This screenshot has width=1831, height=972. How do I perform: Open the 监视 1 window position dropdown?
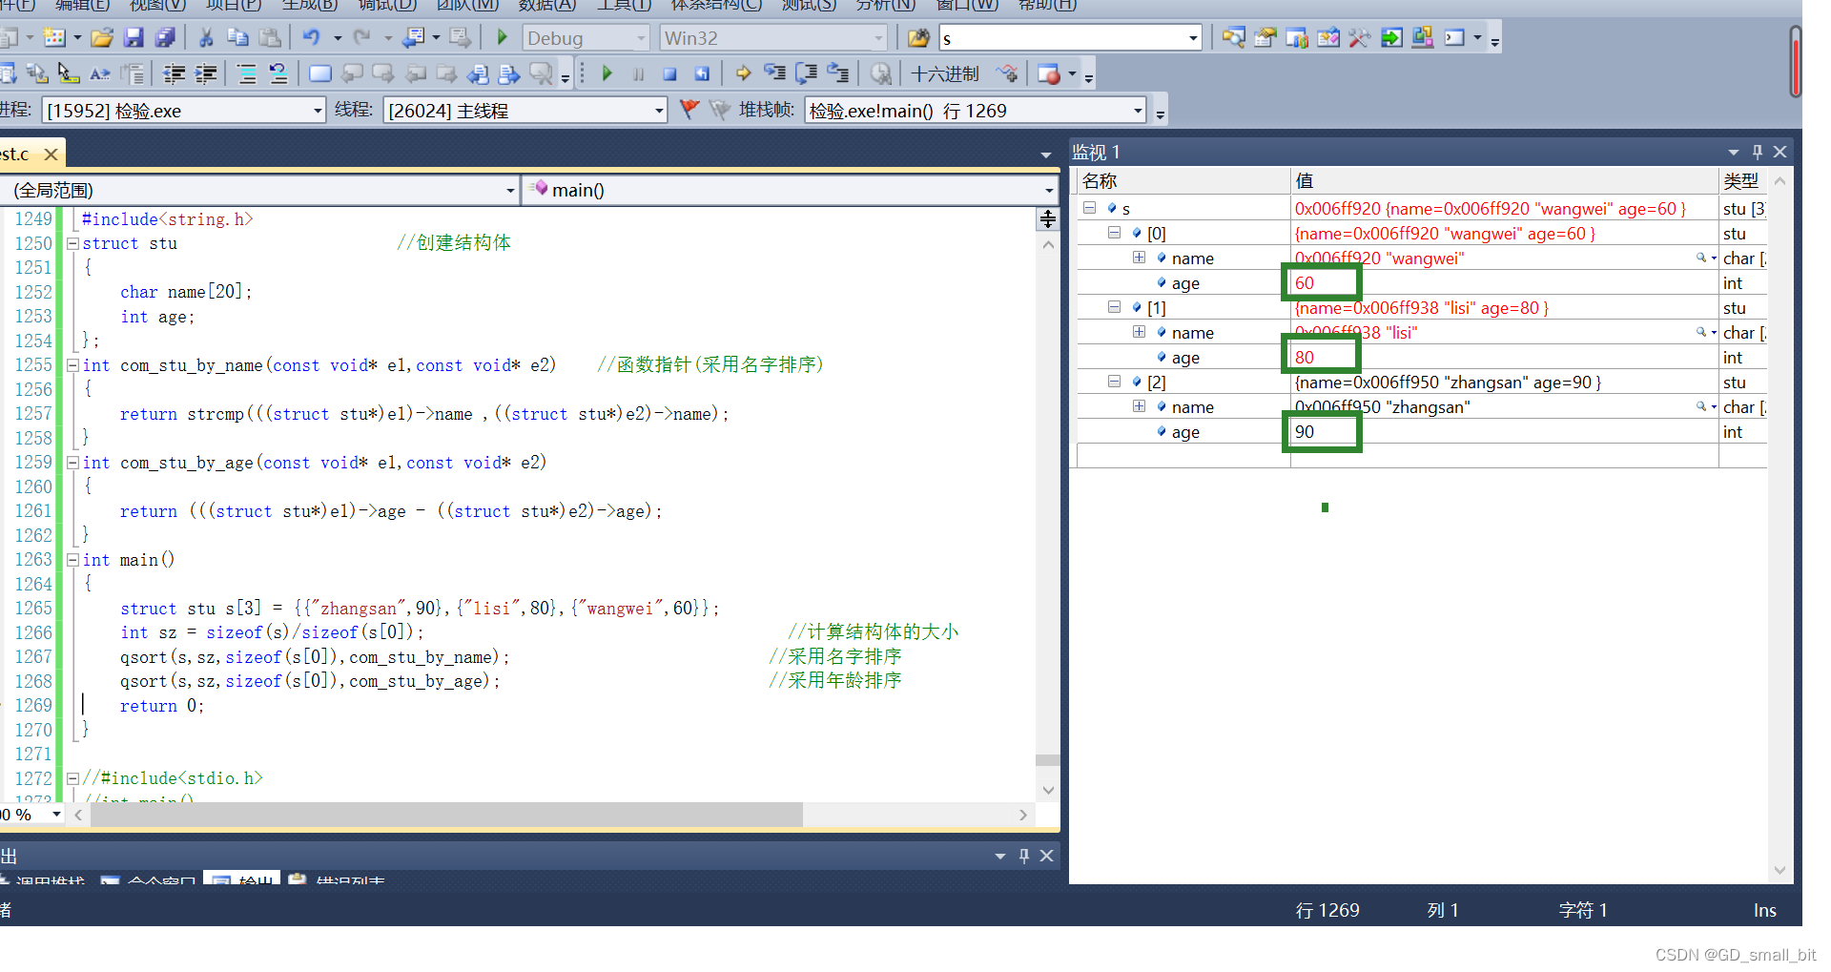[1734, 153]
